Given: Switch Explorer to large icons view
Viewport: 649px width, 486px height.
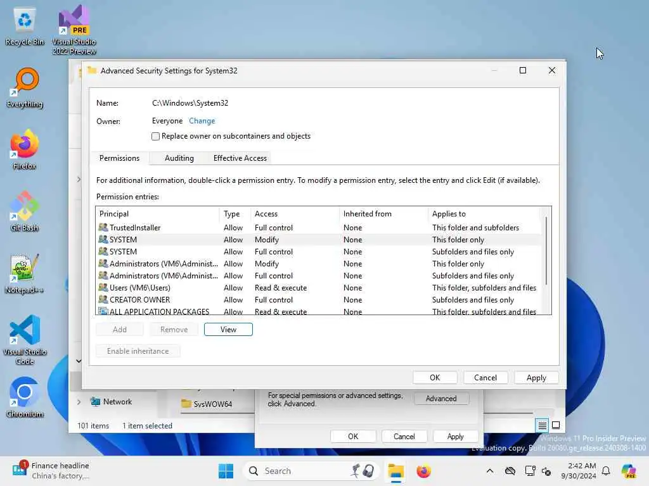Looking at the screenshot, I should [x=556, y=425].
